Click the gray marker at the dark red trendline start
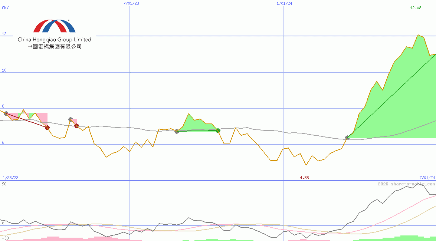The width and height of the screenshot is (436, 241). pos(6,113)
